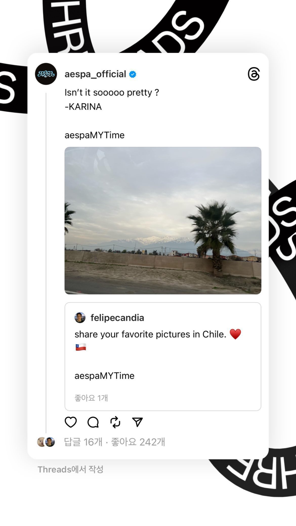Tap the Threads에서 작성 label
The width and height of the screenshot is (296, 526).
(71, 469)
